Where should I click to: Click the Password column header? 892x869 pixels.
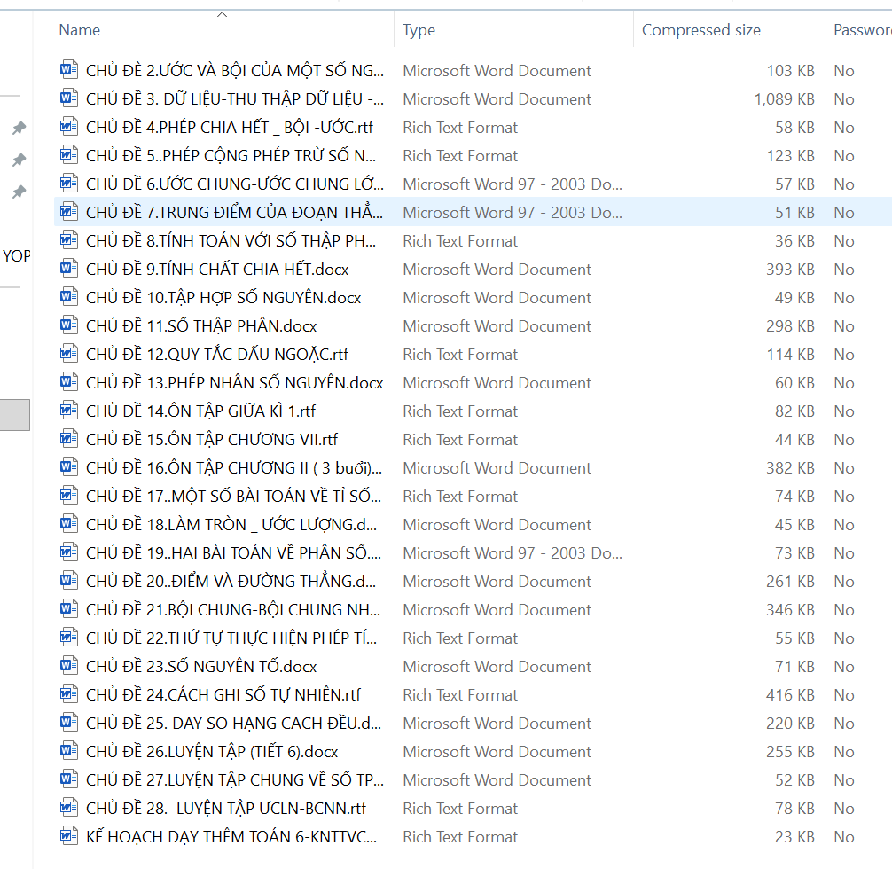coord(861,30)
